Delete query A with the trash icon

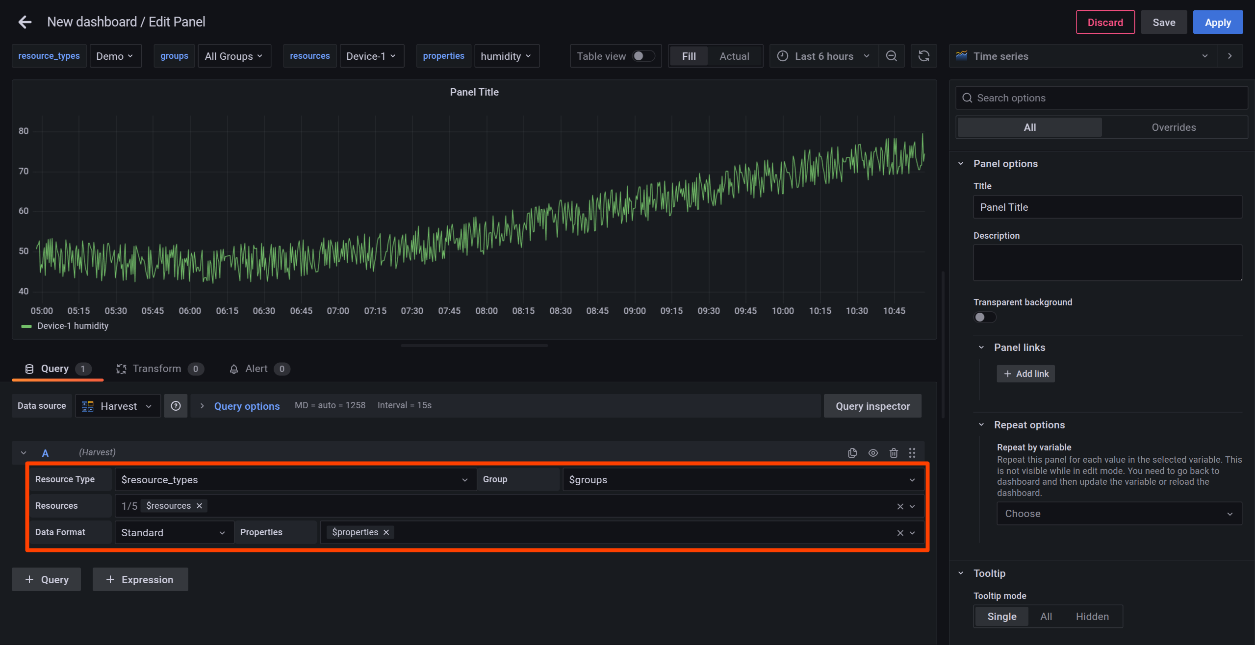click(x=894, y=453)
